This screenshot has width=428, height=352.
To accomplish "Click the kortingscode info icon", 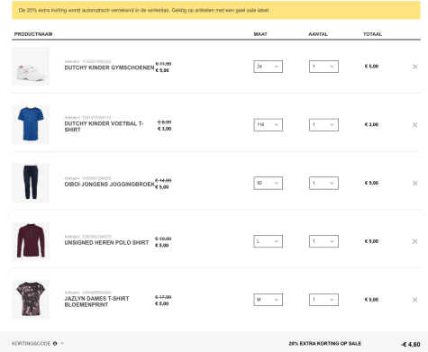I will pyautogui.click(x=55, y=343).
